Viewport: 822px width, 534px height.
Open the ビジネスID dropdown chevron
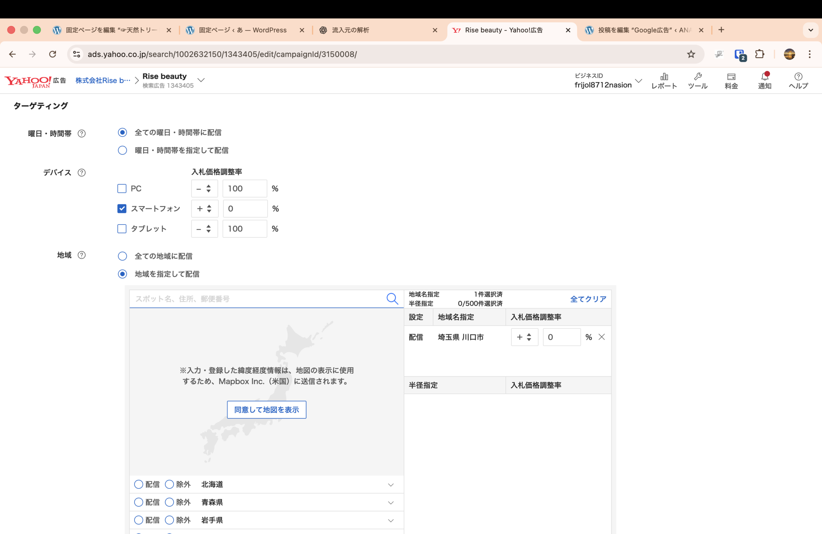tap(638, 81)
